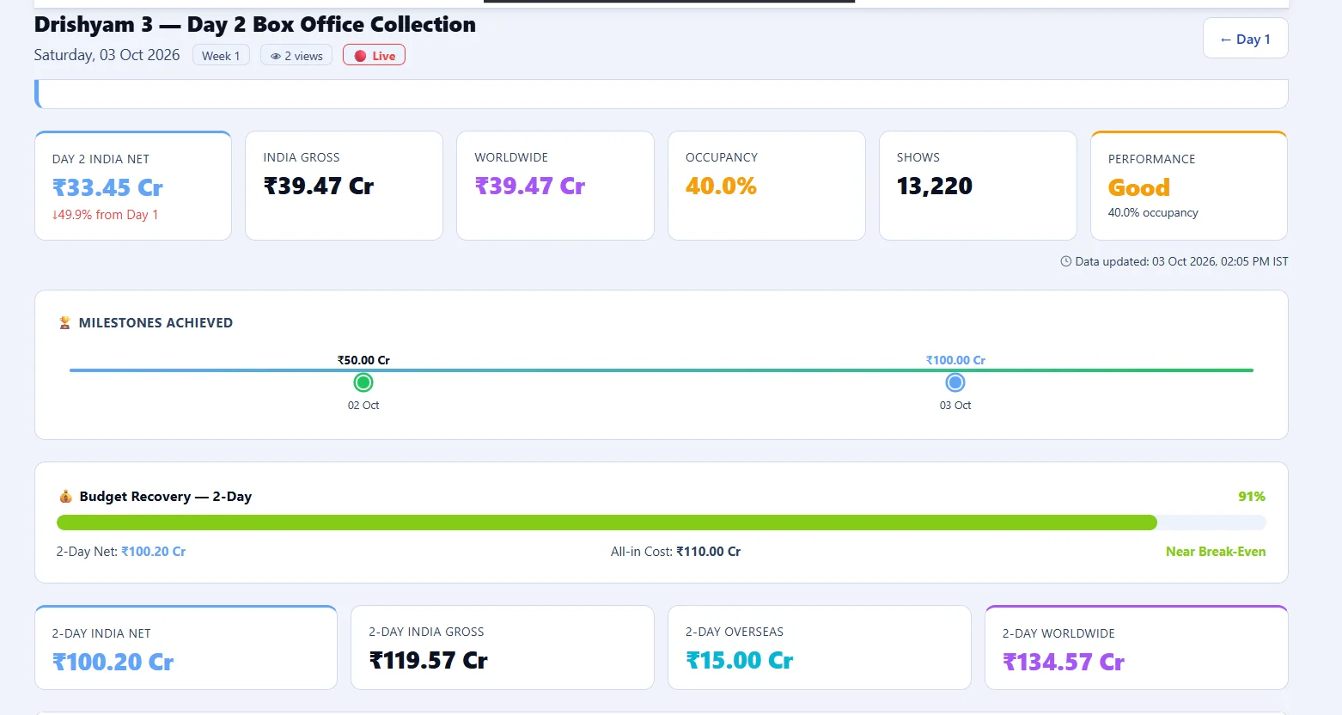Click the money bag icon by Budget Recovery
The image size is (1342, 715).
click(x=65, y=497)
